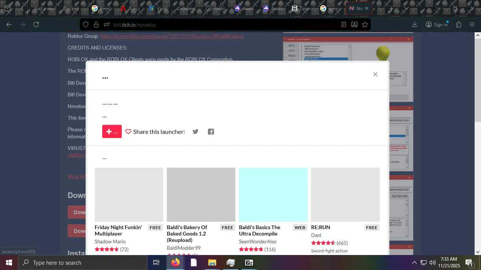The width and height of the screenshot is (481, 270).
Task: Open Firefox from the taskbar
Action: 175,262
